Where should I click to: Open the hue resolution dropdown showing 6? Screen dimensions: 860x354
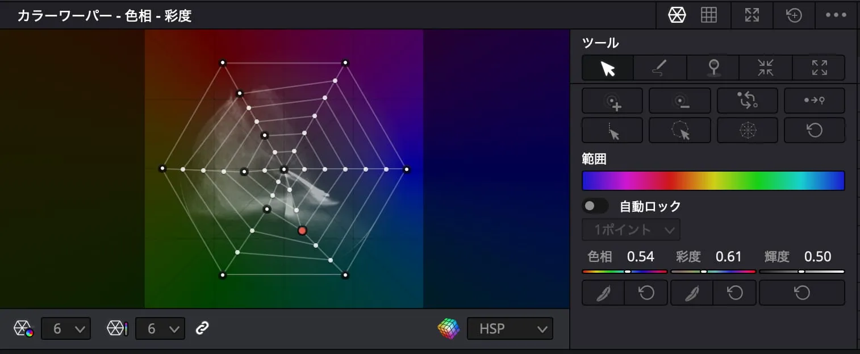(66, 328)
